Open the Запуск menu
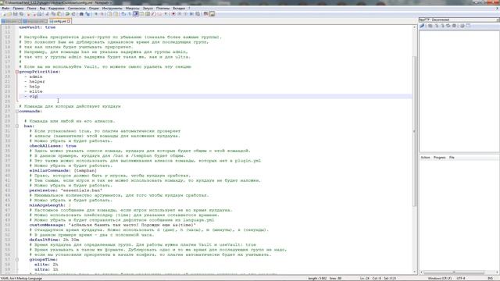This screenshot has width=500, height=281. 148,9
